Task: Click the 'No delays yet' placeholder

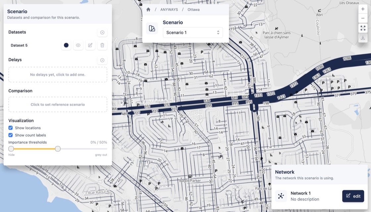Action: click(58, 75)
